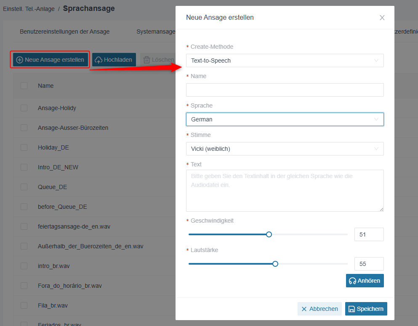Click the Einstell. Tel.-Anlage breadcrumb link

pos(29,9)
